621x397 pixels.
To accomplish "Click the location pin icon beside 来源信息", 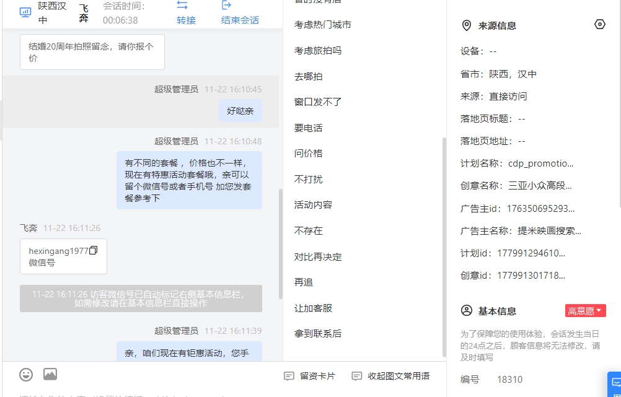I will (x=467, y=26).
